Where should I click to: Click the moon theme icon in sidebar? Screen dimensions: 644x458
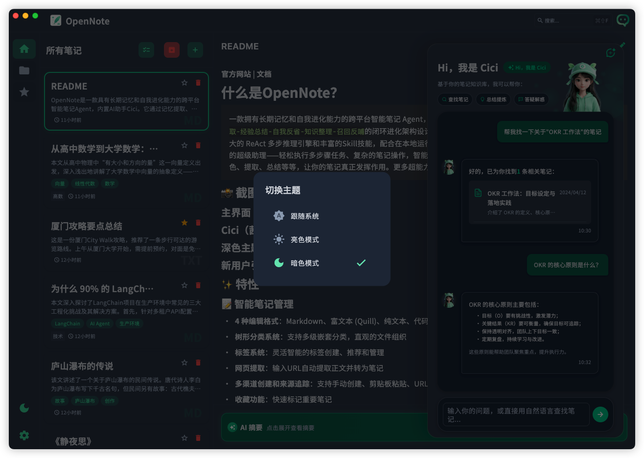tap(24, 408)
